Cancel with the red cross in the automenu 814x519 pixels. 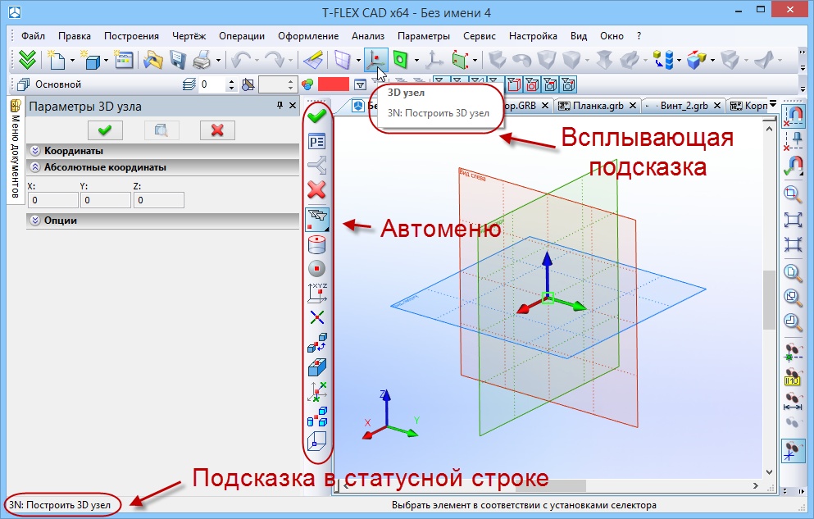316,190
